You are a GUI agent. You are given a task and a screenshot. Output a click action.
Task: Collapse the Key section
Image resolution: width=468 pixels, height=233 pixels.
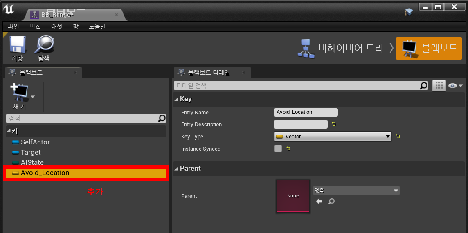(x=176, y=100)
